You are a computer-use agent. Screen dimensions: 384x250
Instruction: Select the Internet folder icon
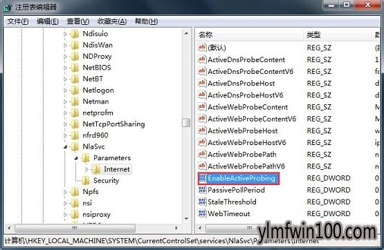click(x=96, y=169)
